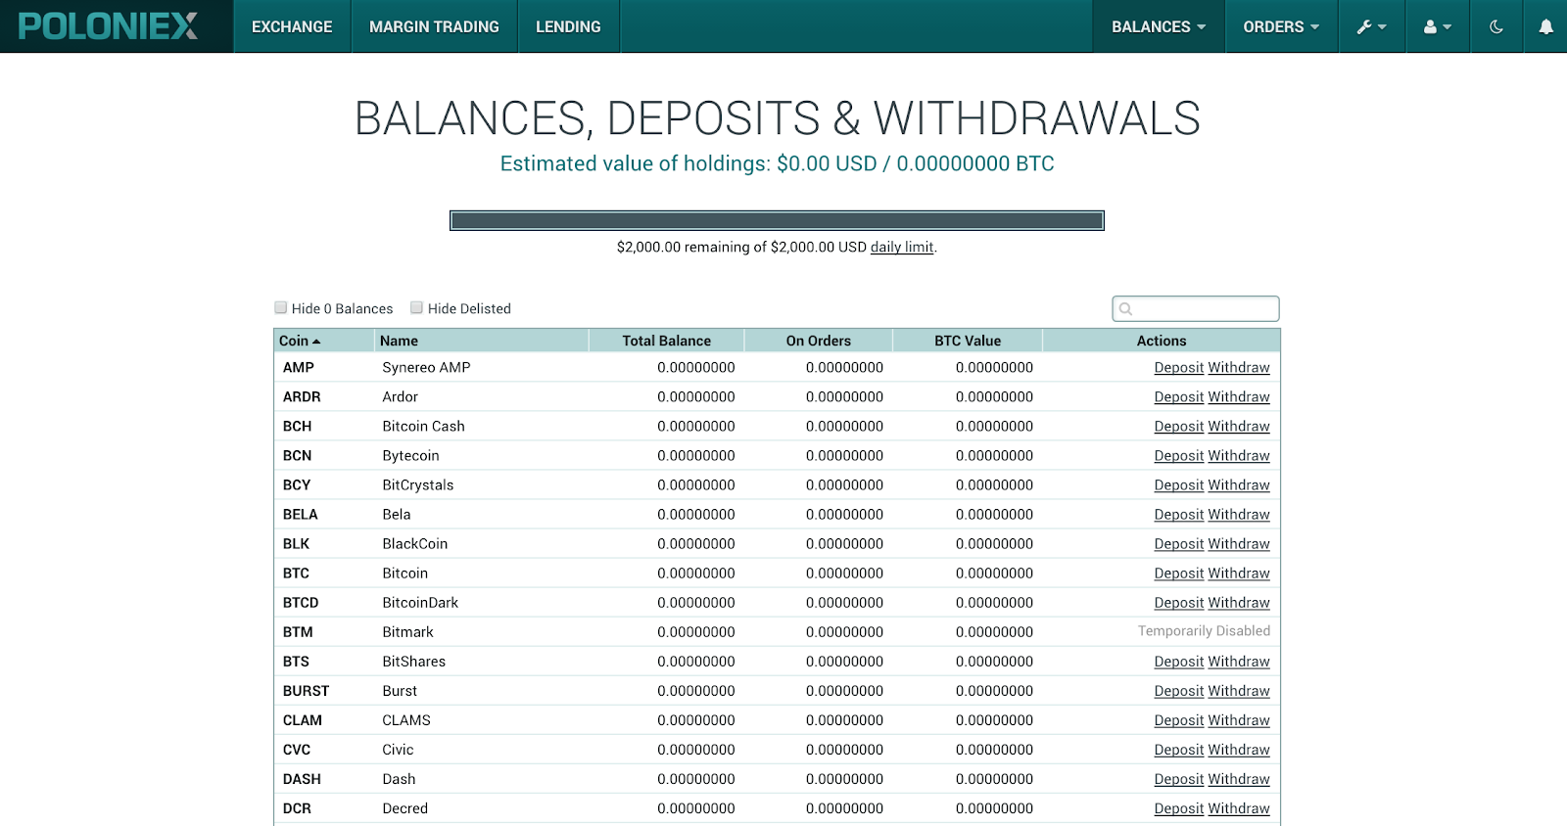Click Deposit for Bela
The width and height of the screenshot is (1567, 826).
[1178, 514]
